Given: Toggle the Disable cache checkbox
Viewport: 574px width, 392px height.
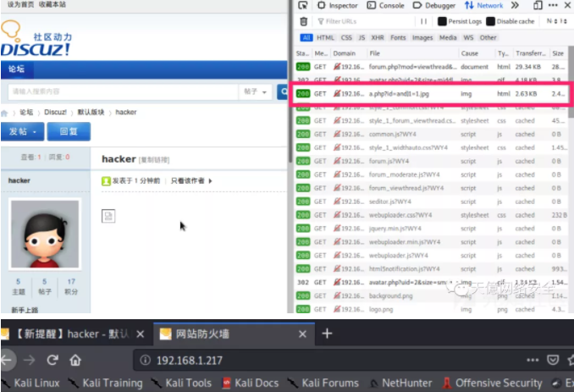Looking at the screenshot, I should pyautogui.click(x=492, y=22).
